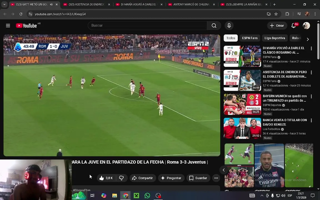Switch to SIEMPRE LA ARAÑA tab
The height and width of the screenshot is (200, 320).
point(243,4)
